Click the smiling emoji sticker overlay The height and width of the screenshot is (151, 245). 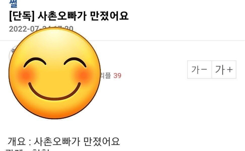(54, 73)
